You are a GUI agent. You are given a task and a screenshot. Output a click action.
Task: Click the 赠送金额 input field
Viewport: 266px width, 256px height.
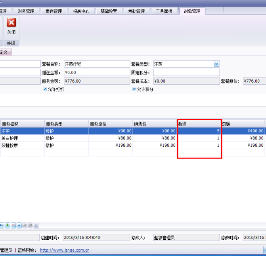[x=97, y=72]
